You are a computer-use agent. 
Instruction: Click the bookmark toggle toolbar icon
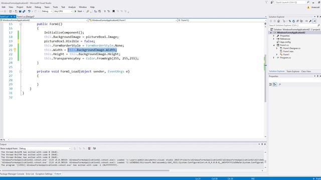[114, 11]
